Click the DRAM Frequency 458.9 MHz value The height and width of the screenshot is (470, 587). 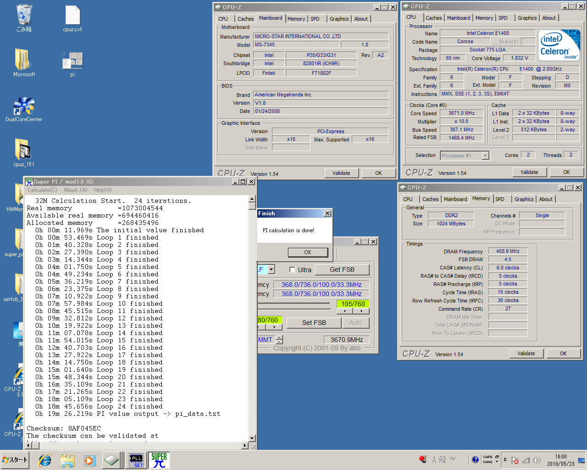[x=508, y=251]
